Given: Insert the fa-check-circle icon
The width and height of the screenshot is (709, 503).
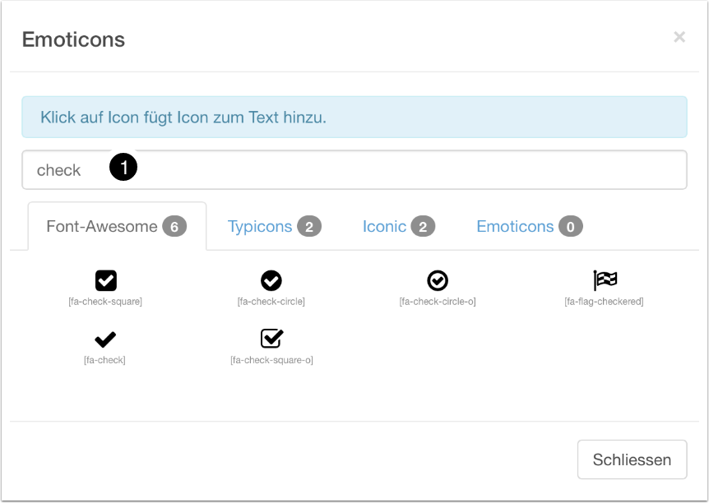Looking at the screenshot, I should point(271,281).
